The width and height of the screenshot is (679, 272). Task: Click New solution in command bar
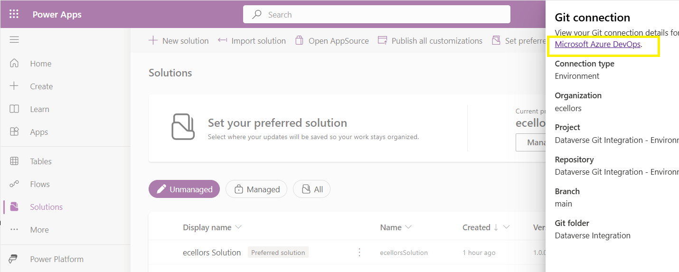click(x=179, y=41)
